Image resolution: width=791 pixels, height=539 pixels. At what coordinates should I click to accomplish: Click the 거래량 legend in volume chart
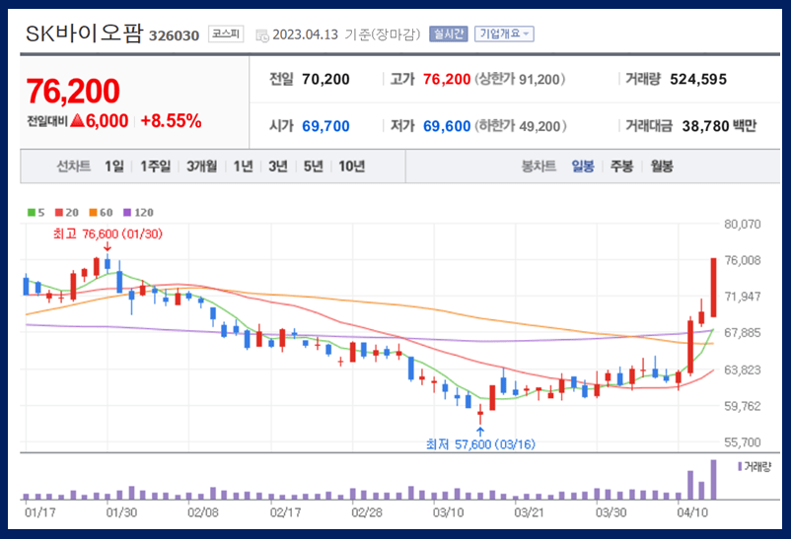pos(755,467)
